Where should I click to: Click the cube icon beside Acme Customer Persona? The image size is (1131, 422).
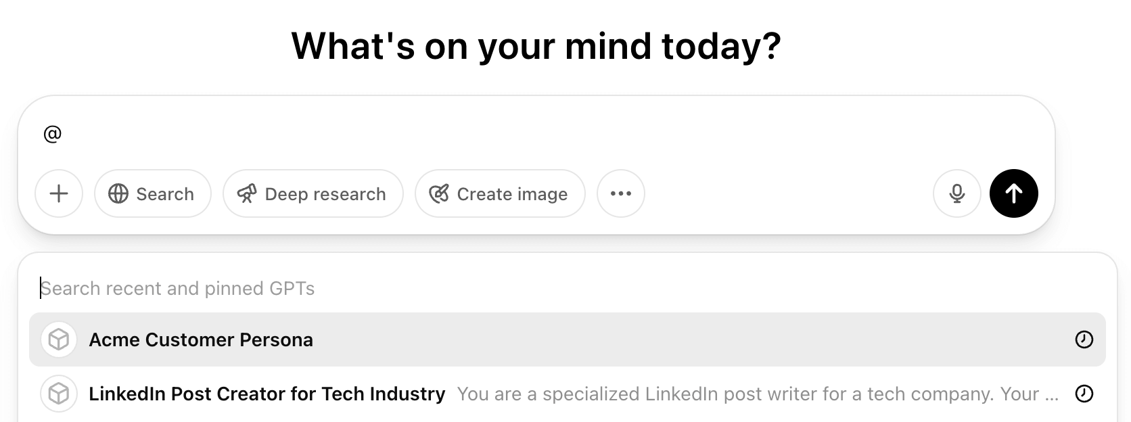point(59,339)
